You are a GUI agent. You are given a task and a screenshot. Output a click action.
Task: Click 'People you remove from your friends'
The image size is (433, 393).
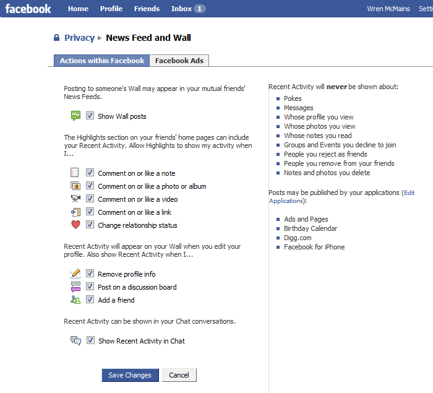coord(339,163)
